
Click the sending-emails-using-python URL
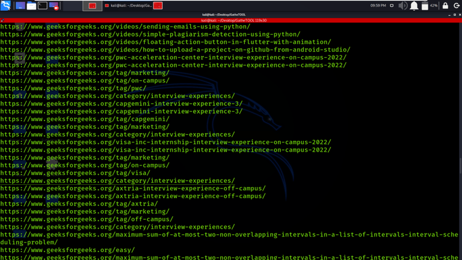pos(125,26)
